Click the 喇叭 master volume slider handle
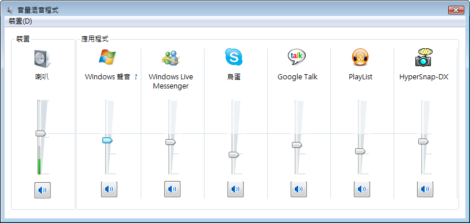 coord(40,133)
